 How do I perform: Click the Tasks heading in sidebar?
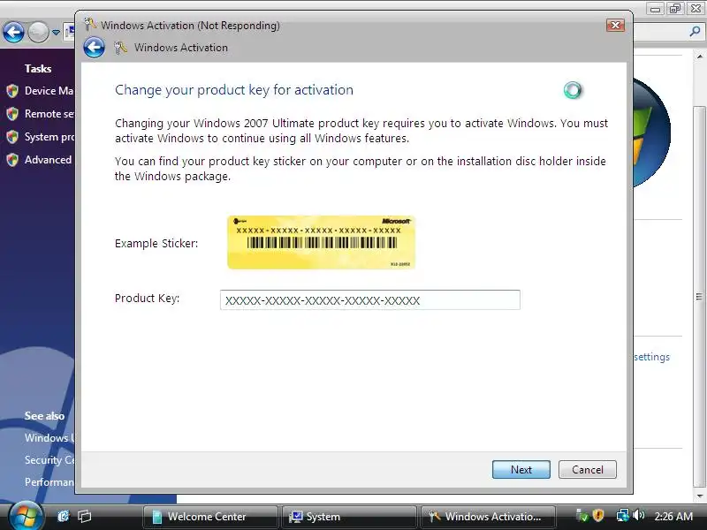pos(38,69)
